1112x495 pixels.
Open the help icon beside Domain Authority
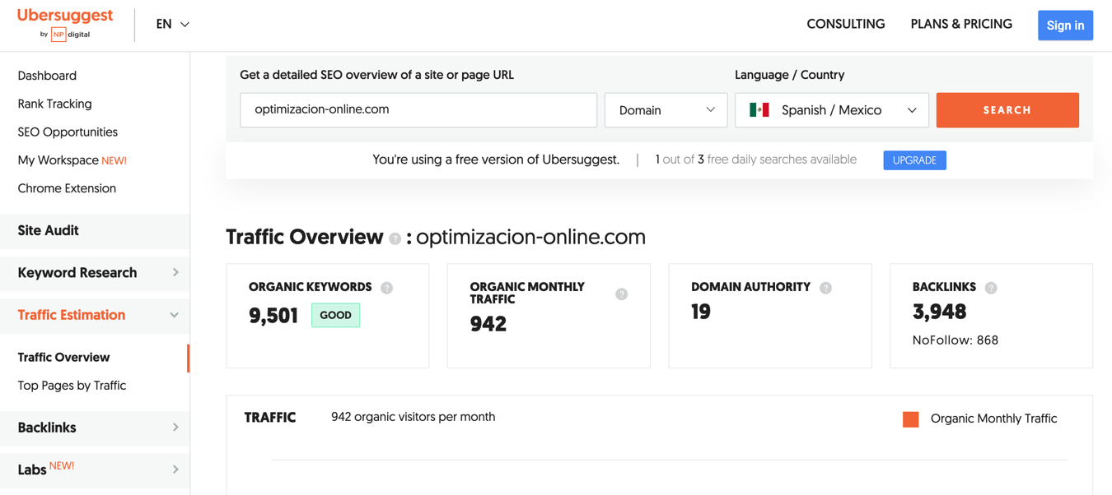pyautogui.click(x=825, y=288)
